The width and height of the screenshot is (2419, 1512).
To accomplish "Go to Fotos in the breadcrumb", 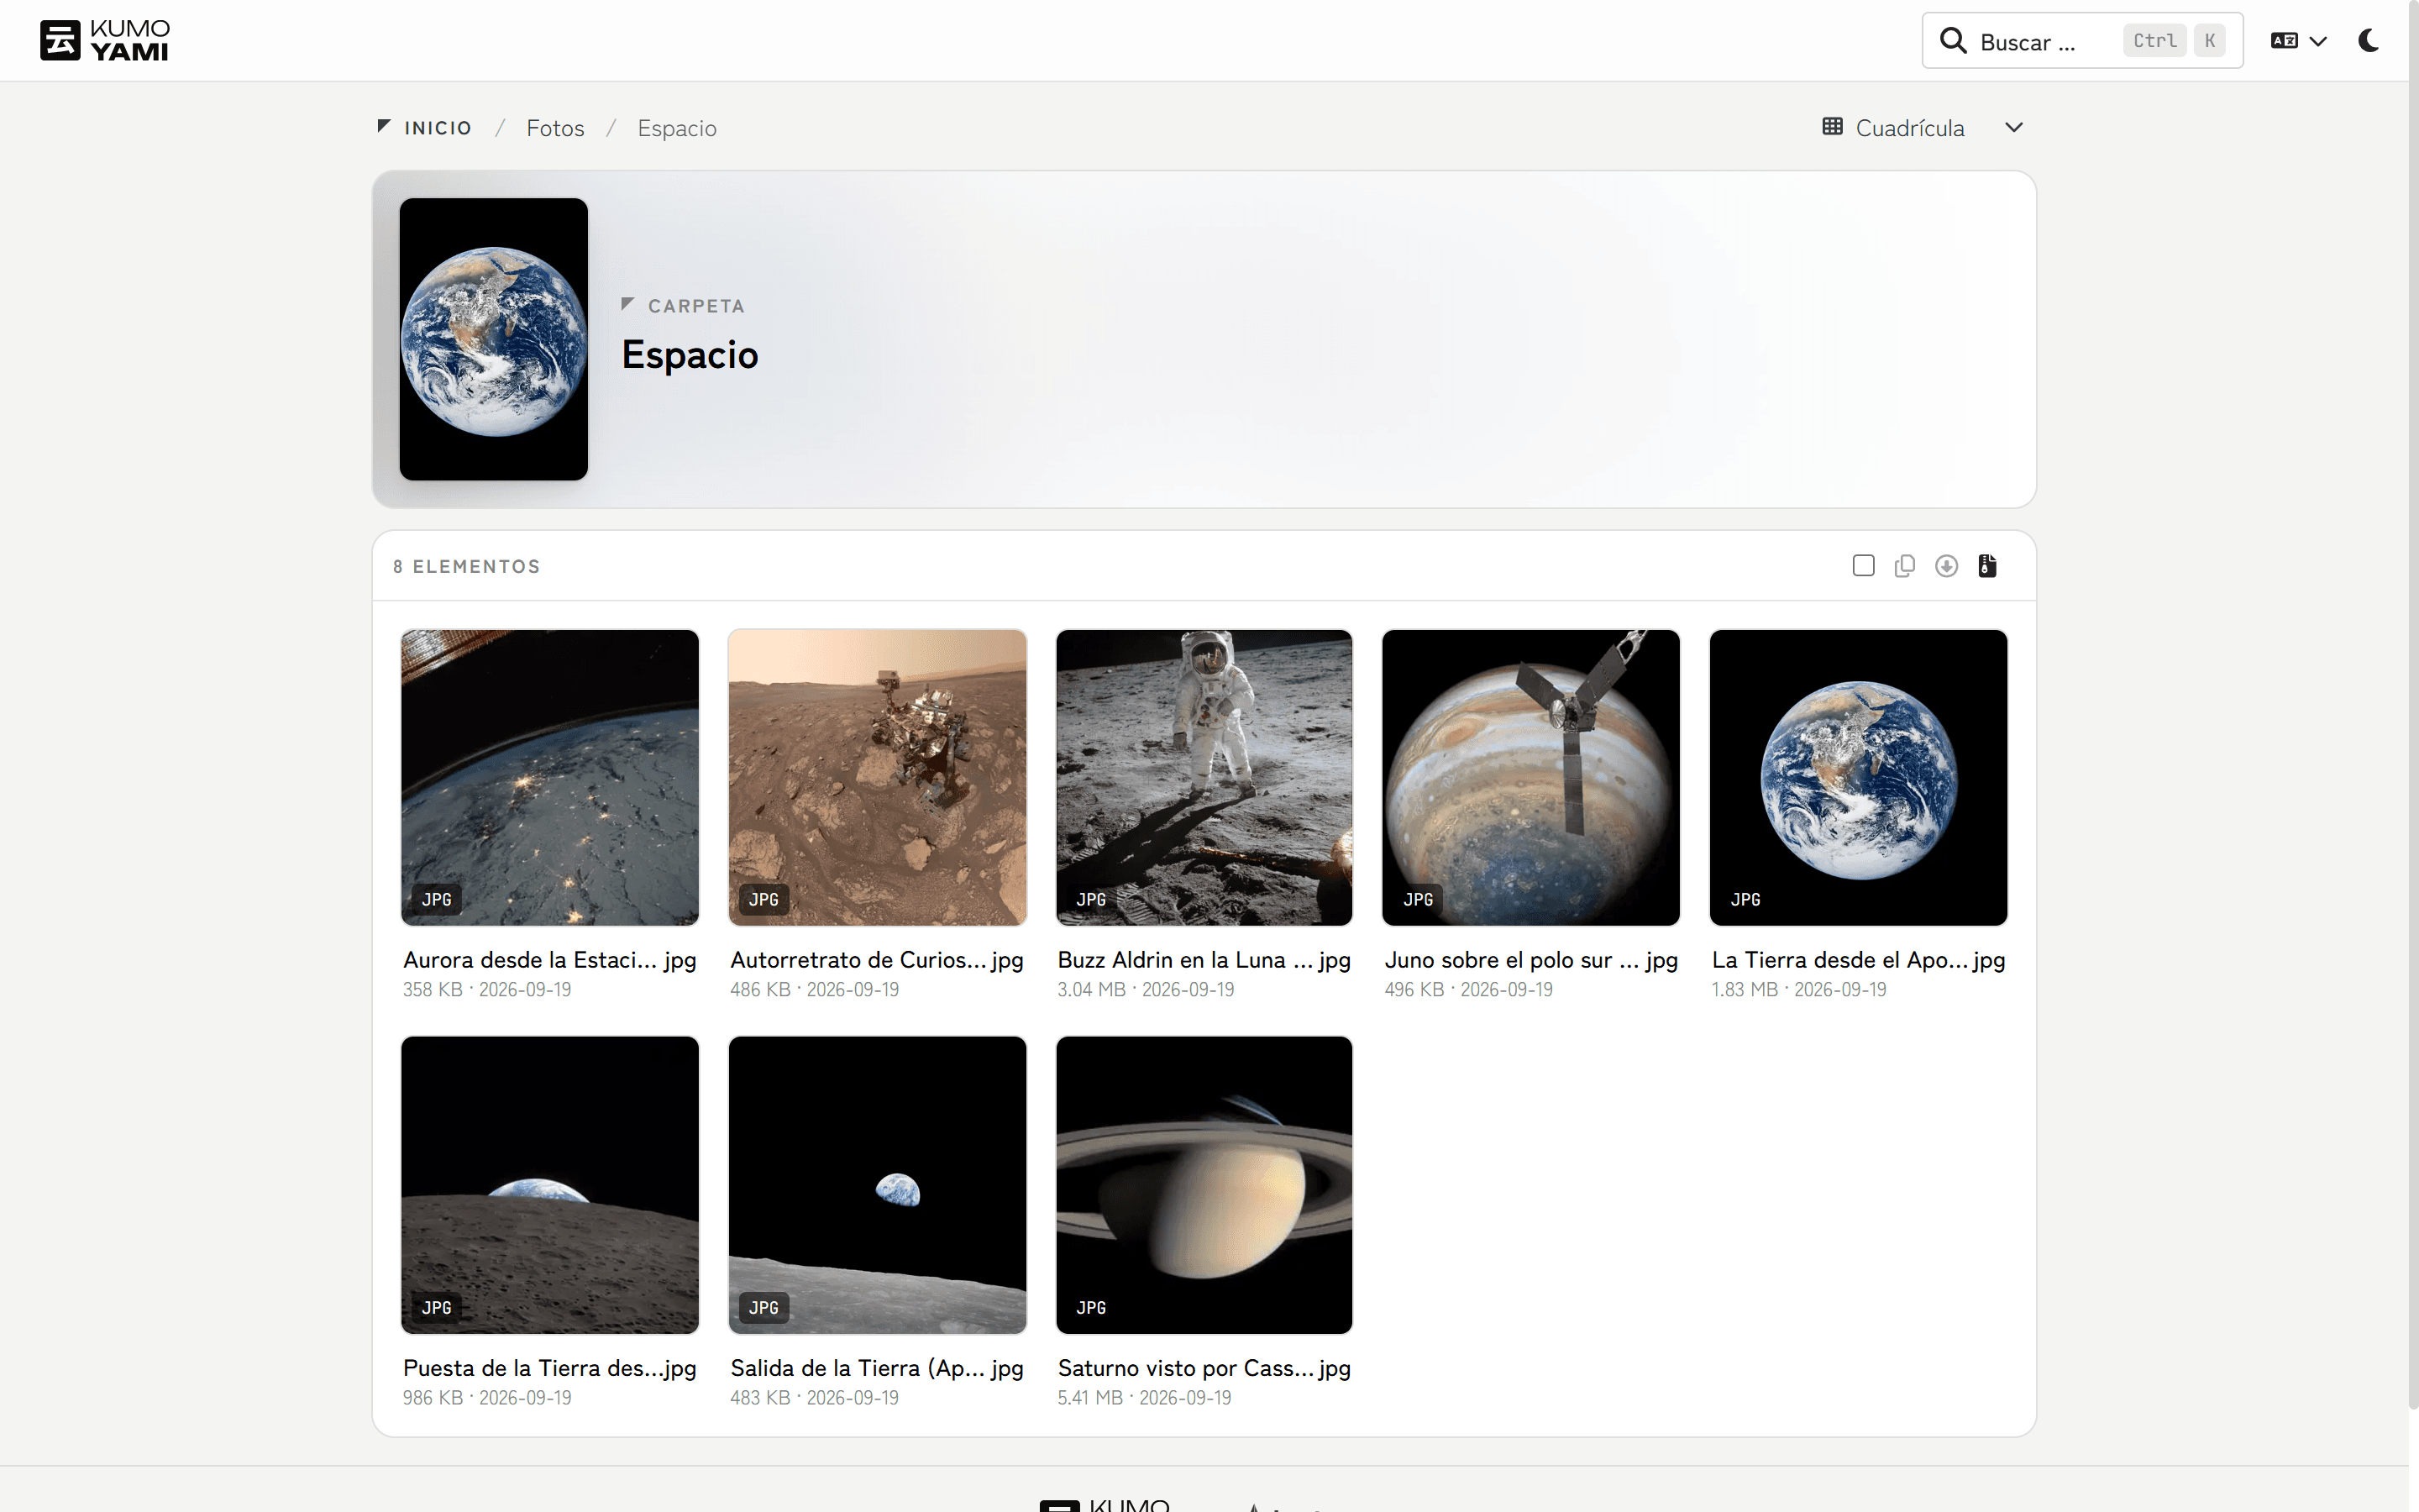I will 556,128.
